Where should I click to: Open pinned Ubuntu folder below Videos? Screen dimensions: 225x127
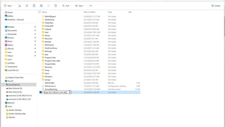(9, 49)
